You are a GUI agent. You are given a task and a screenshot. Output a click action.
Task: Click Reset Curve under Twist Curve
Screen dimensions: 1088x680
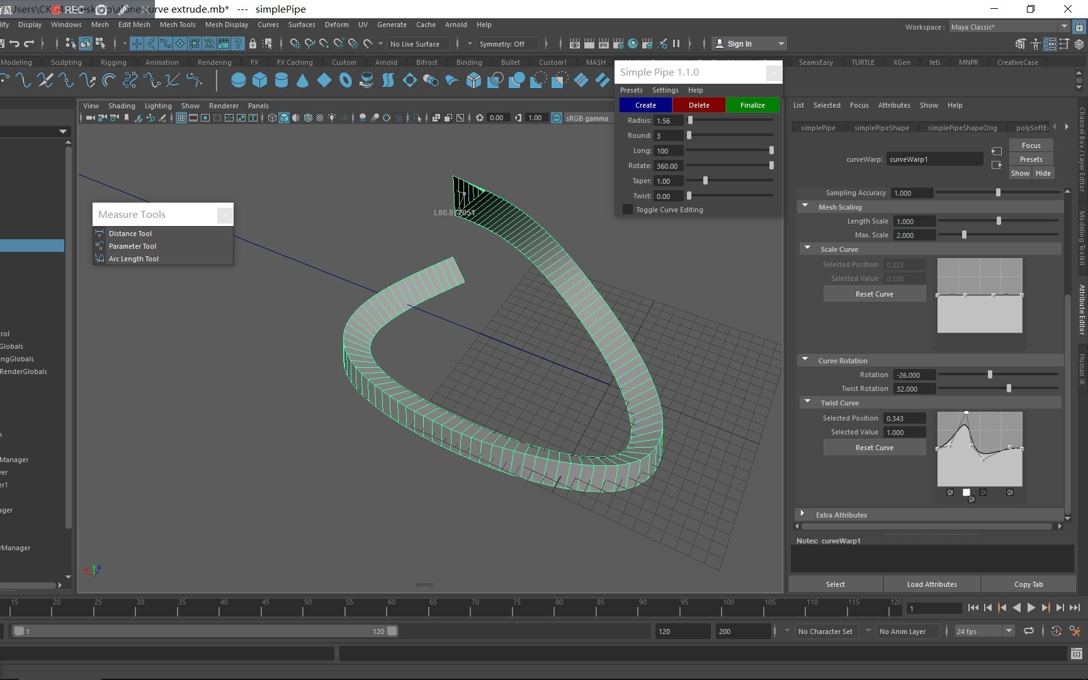tap(874, 448)
